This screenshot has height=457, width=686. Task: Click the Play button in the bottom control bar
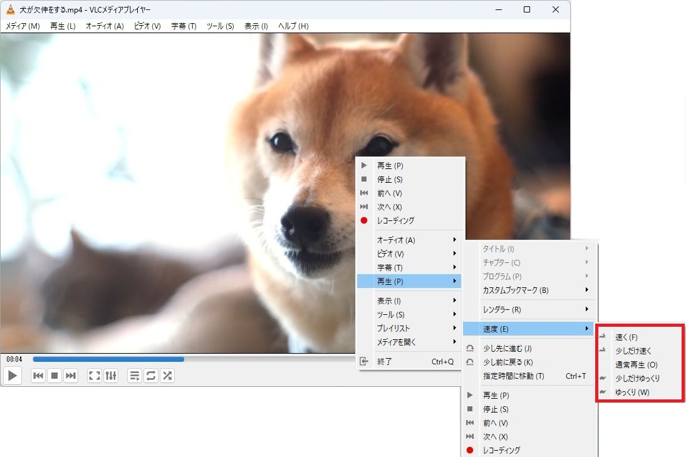coord(13,376)
